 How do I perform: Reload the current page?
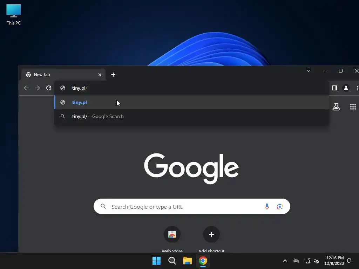point(48,88)
